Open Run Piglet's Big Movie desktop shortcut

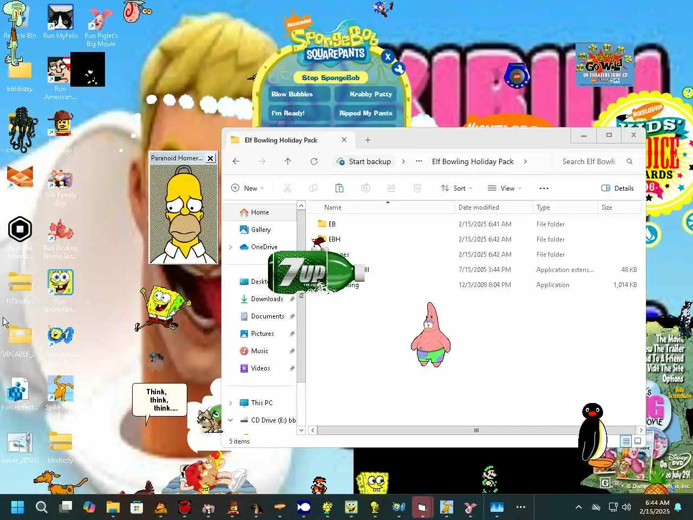pos(101,25)
